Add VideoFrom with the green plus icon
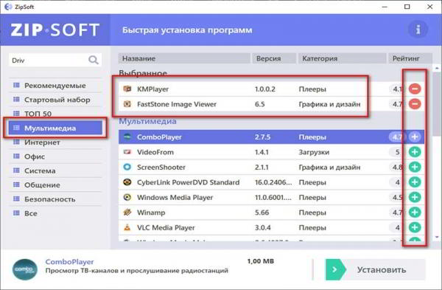Screen dimensions: 442x290 415,152
